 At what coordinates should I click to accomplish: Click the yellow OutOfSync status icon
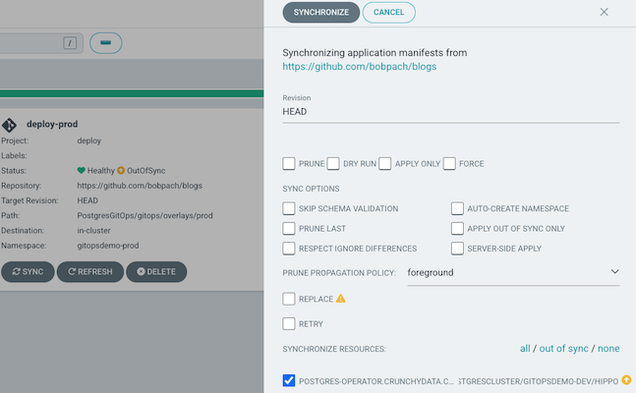[121, 171]
